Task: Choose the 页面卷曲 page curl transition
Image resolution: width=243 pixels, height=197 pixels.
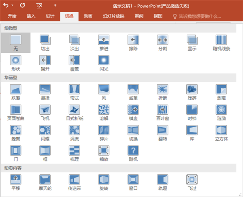Action: click(16, 113)
